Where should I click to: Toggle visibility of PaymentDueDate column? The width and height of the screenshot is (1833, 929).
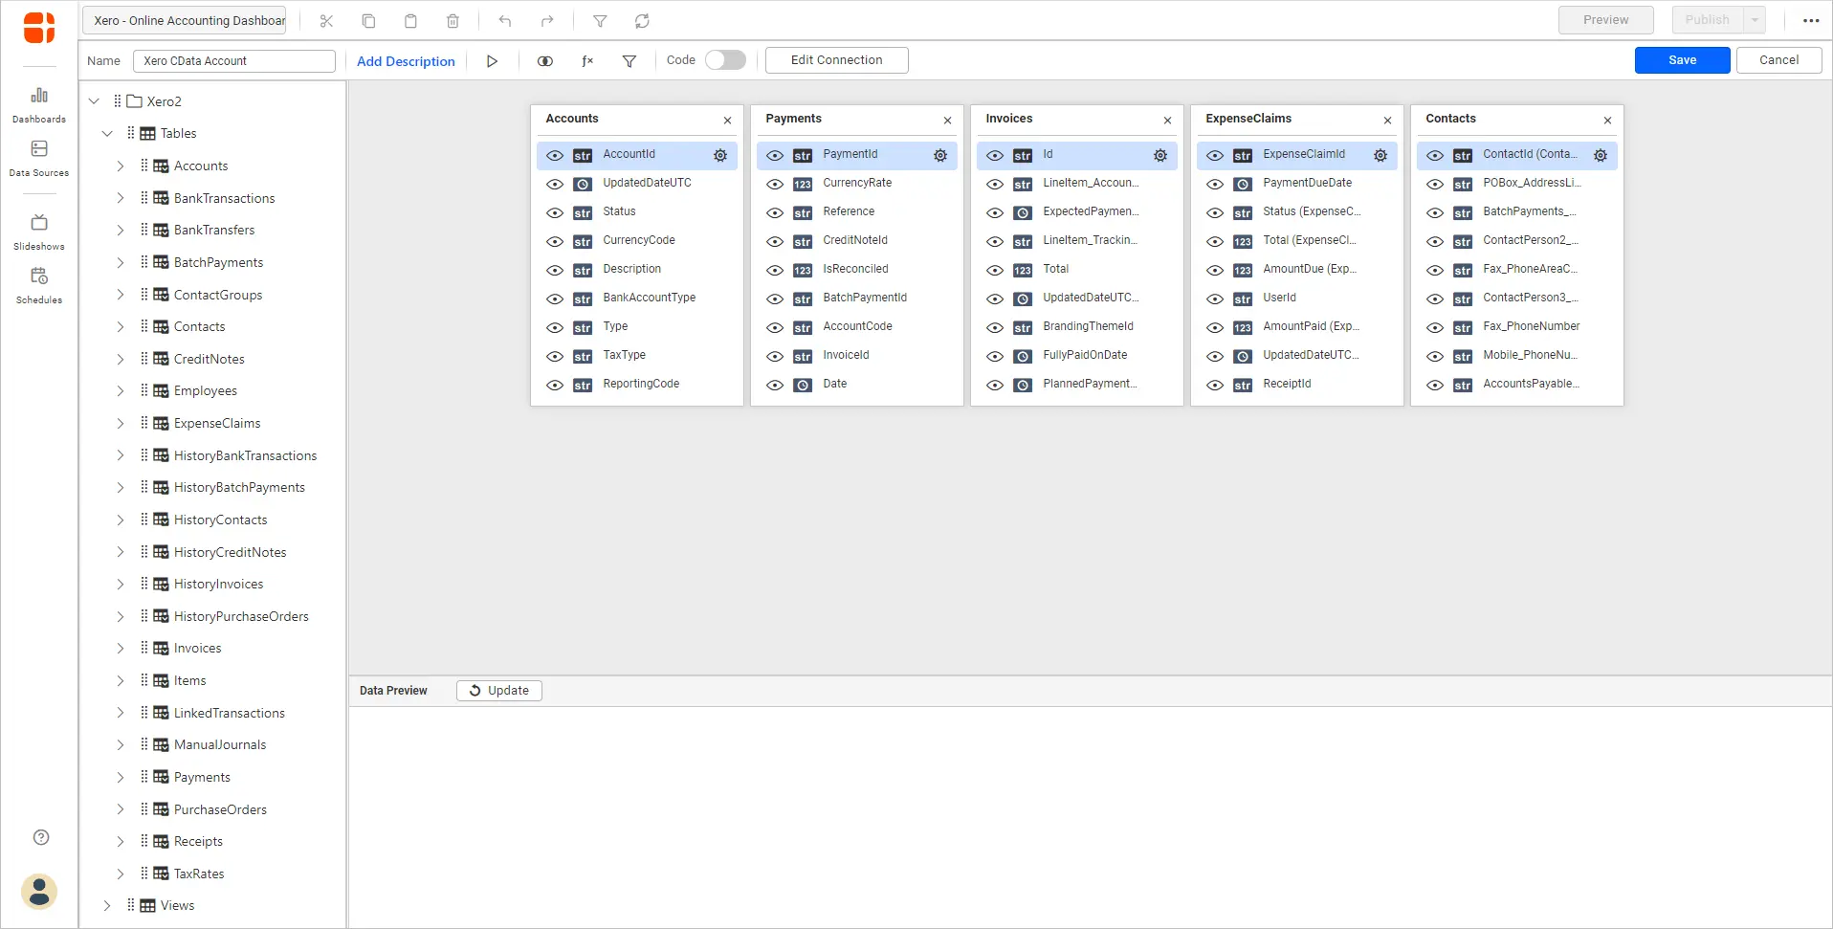(1215, 184)
